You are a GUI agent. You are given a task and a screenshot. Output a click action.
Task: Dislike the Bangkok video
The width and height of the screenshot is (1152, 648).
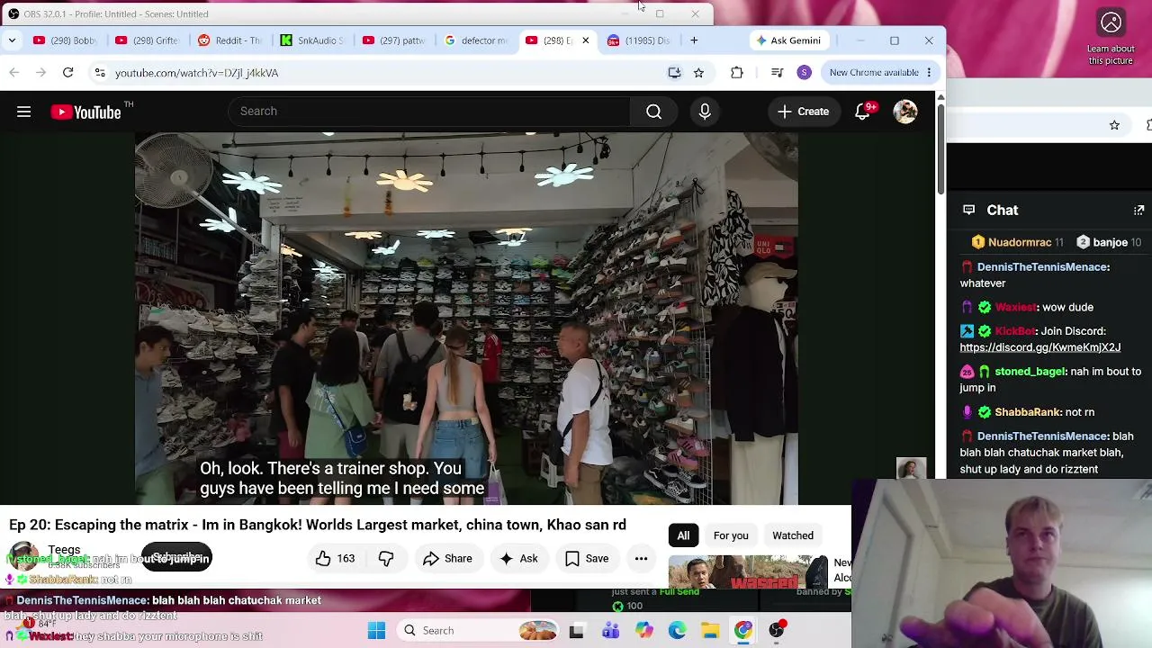[386, 558]
